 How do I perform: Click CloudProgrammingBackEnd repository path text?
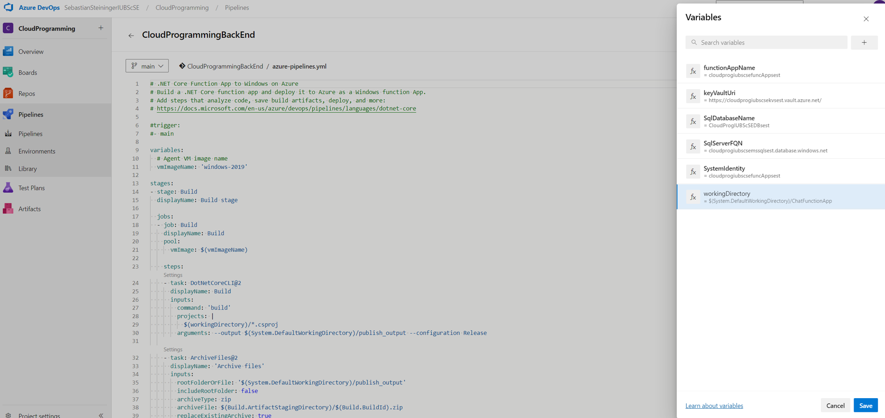pyautogui.click(x=225, y=66)
